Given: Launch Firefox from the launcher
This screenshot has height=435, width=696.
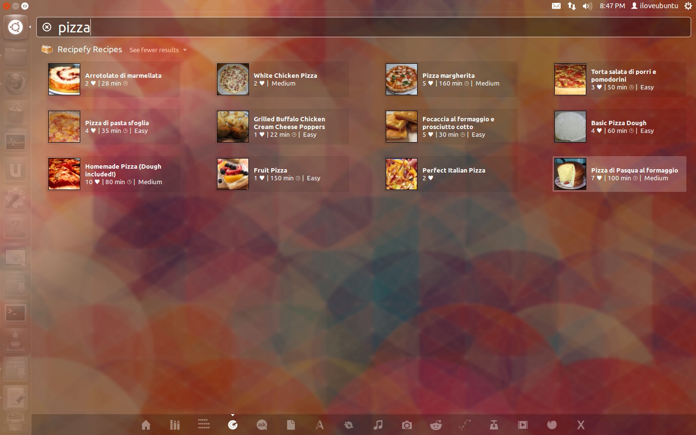Looking at the screenshot, I should click(15, 84).
